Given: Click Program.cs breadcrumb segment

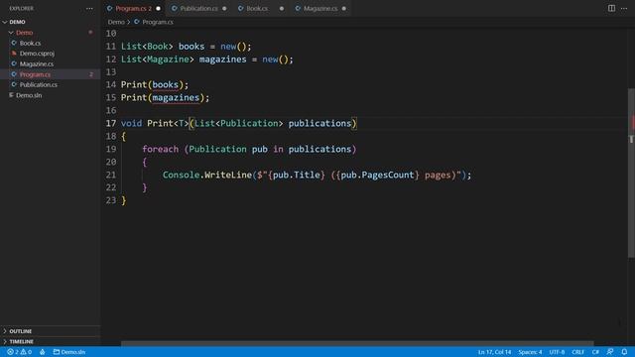Looking at the screenshot, I should pos(158,22).
